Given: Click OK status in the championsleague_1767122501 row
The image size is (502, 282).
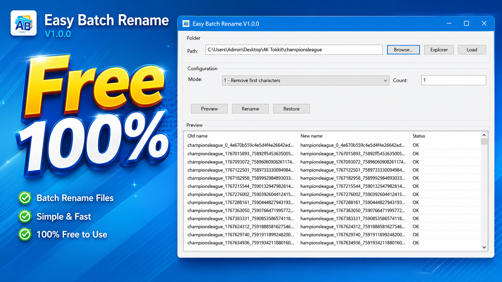Looking at the screenshot, I should pos(416,170).
